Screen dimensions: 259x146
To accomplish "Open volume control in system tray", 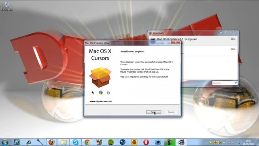I will (x=234, y=142).
